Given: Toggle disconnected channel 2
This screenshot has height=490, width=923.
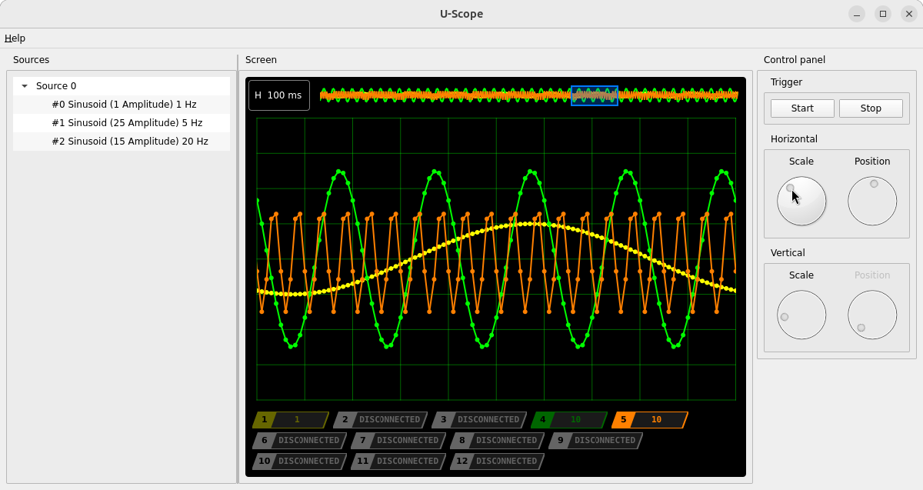Looking at the screenshot, I should pyautogui.click(x=381, y=420).
